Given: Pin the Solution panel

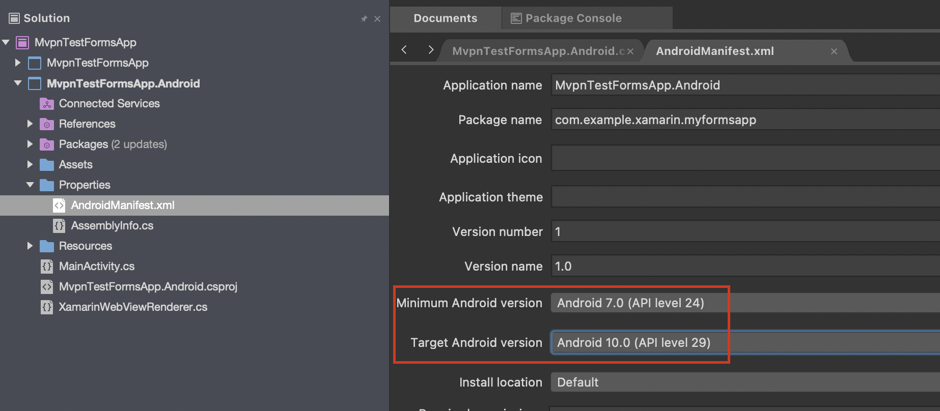Looking at the screenshot, I should [x=364, y=19].
